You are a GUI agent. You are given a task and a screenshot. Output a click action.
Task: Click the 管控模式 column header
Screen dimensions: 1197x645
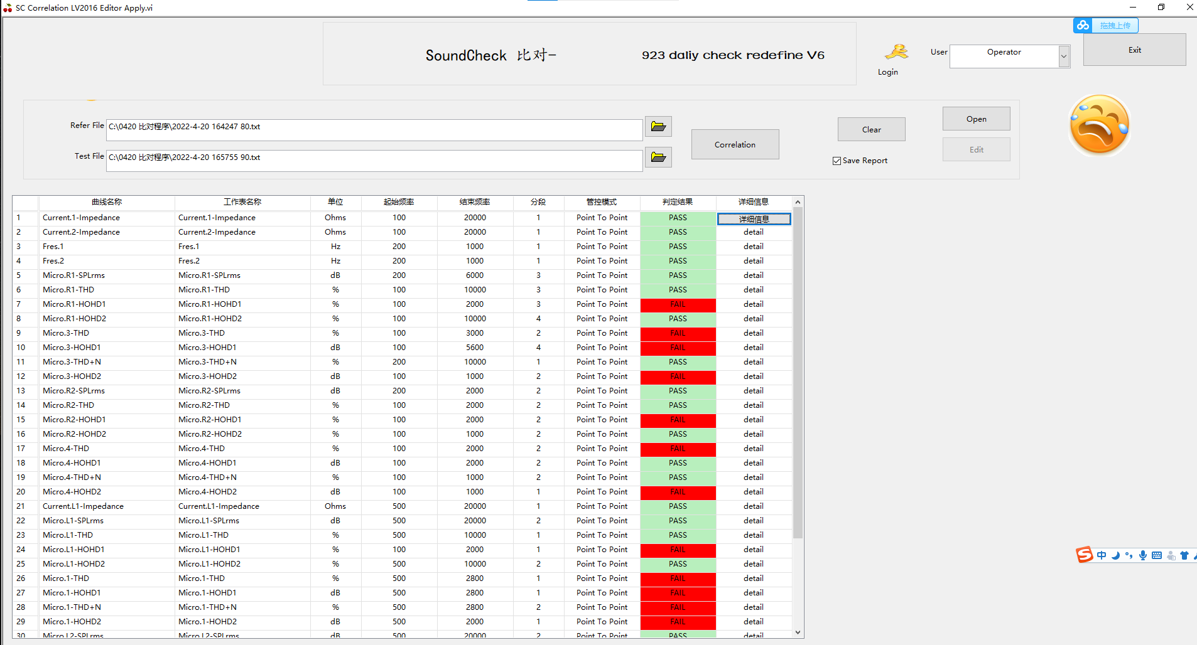(x=602, y=202)
